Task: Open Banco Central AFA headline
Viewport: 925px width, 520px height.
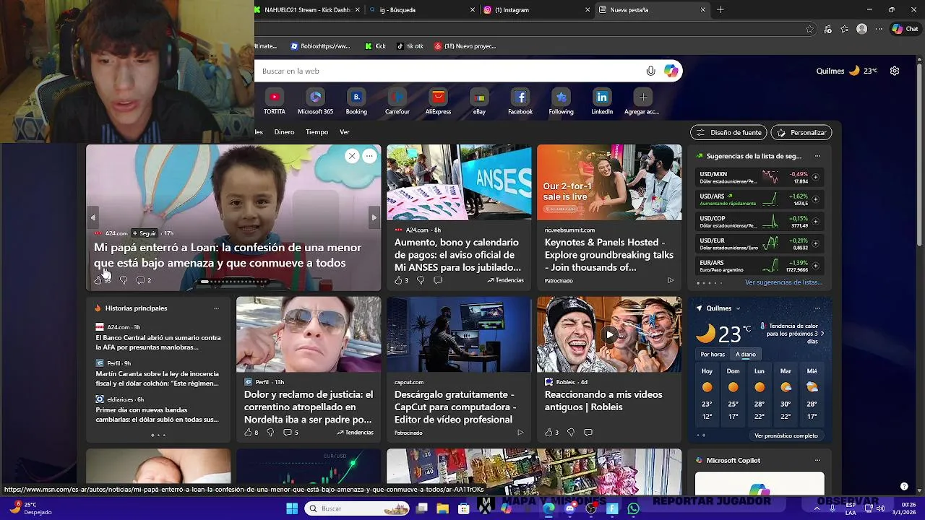Action: pyautogui.click(x=158, y=342)
